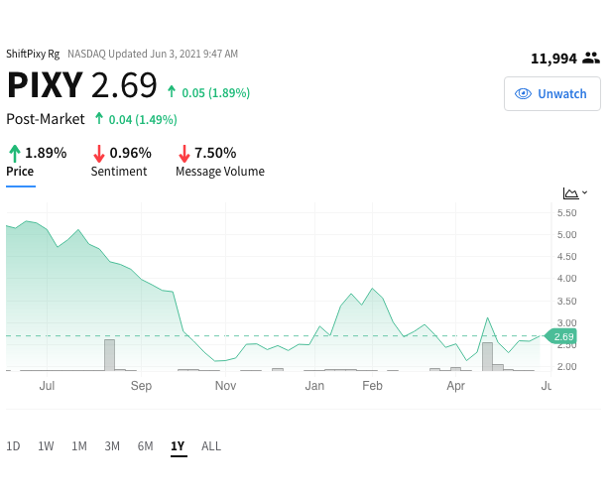Click the green price up arrow icon
Image resolution: width=610 pixels, height=495 pixels.
coord(15,154)
